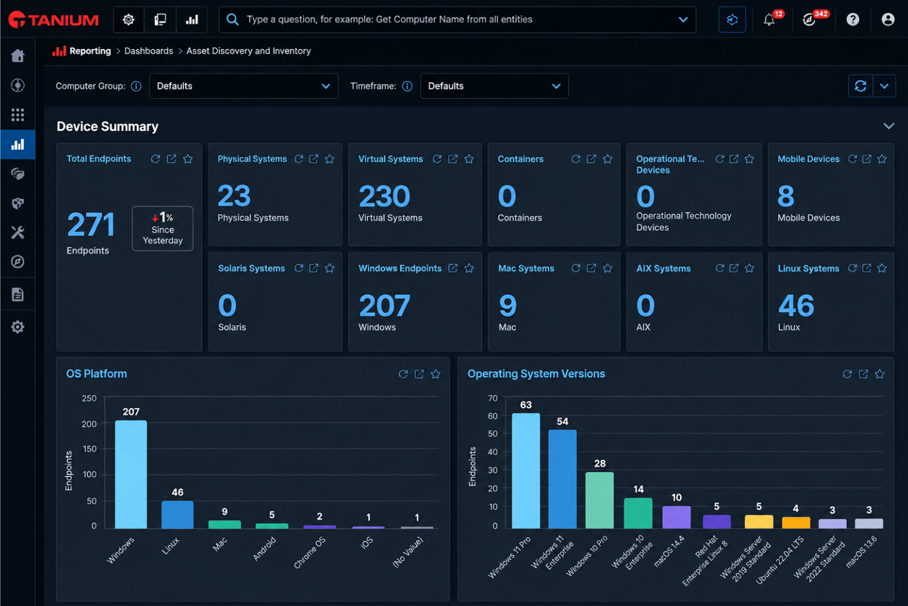Open the wrench tools icon in the sidebar

coord(18,233)
